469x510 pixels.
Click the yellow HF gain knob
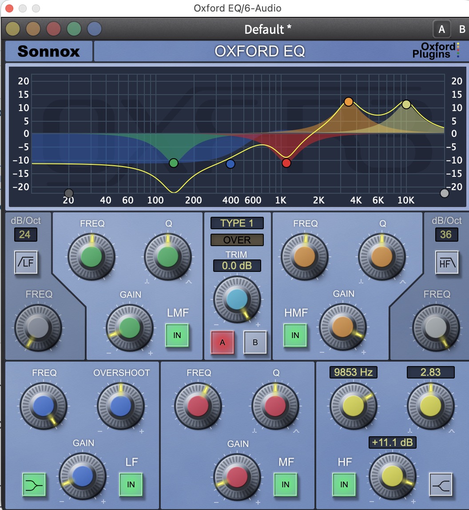(x=392, y=476)
